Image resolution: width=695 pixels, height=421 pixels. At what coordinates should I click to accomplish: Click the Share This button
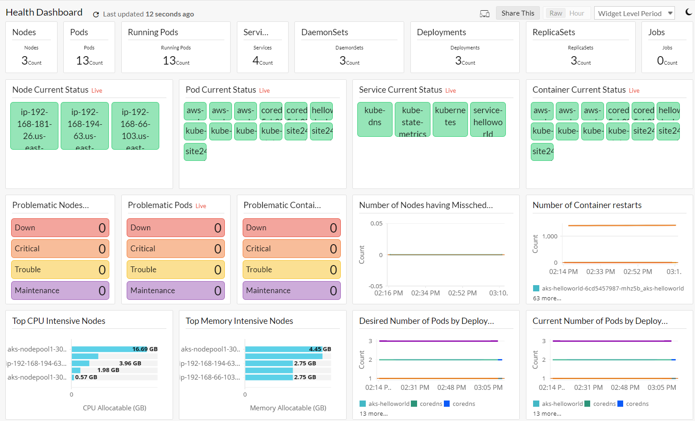(x=517, y=13)
